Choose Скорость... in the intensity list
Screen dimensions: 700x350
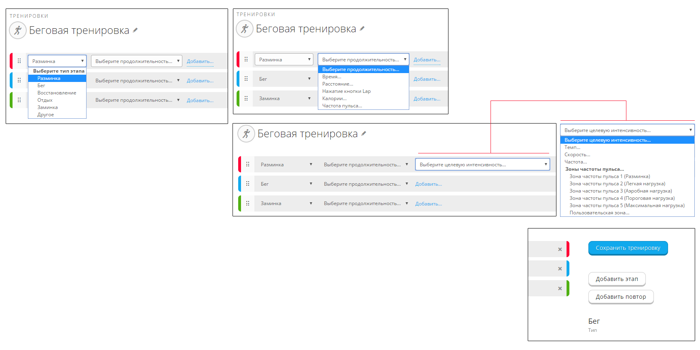pyautogui.click(x=577, y=155)
